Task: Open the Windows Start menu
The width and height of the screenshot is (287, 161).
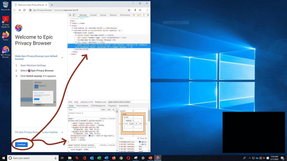Action: [3, 158]
